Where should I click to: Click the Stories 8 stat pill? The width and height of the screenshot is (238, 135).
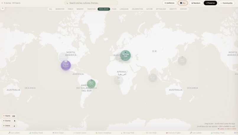[x=9, y=121]
